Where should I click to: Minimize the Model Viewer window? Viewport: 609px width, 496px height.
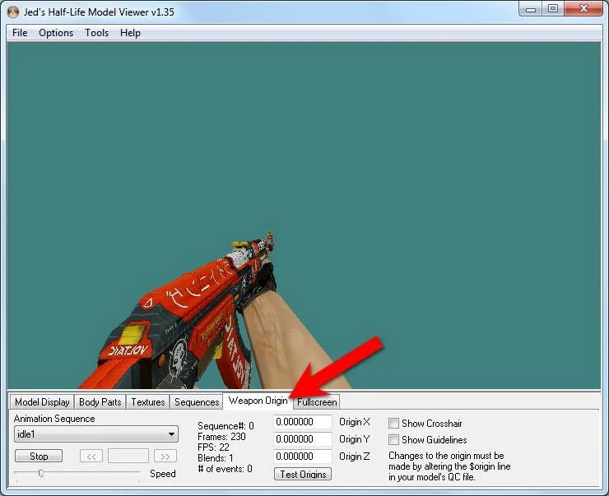(x=531, y=9)
